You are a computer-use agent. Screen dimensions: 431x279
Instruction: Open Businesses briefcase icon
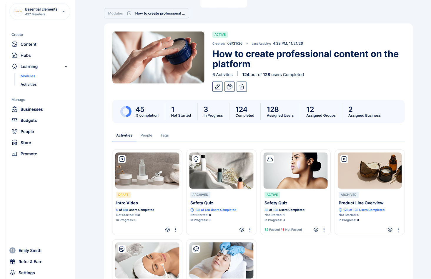pos(14,109)
